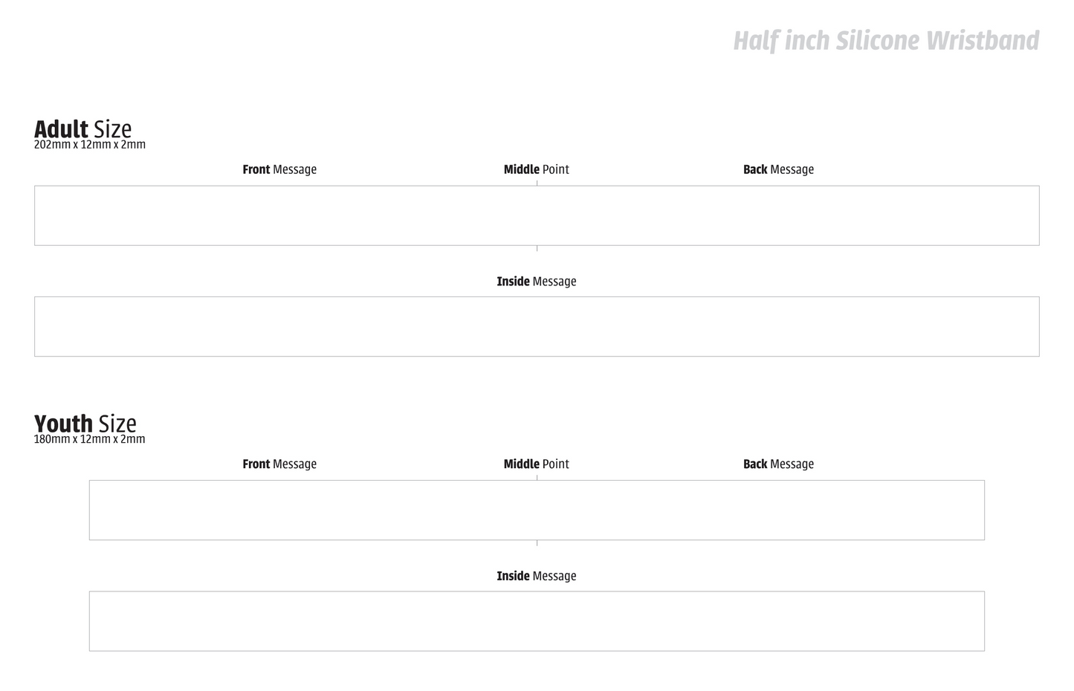Image resolution: width=1074 pixels, height=691 pixels.
Task: Click the middle tick mark below the Adult band box
Action: click(x=537, y=248)
